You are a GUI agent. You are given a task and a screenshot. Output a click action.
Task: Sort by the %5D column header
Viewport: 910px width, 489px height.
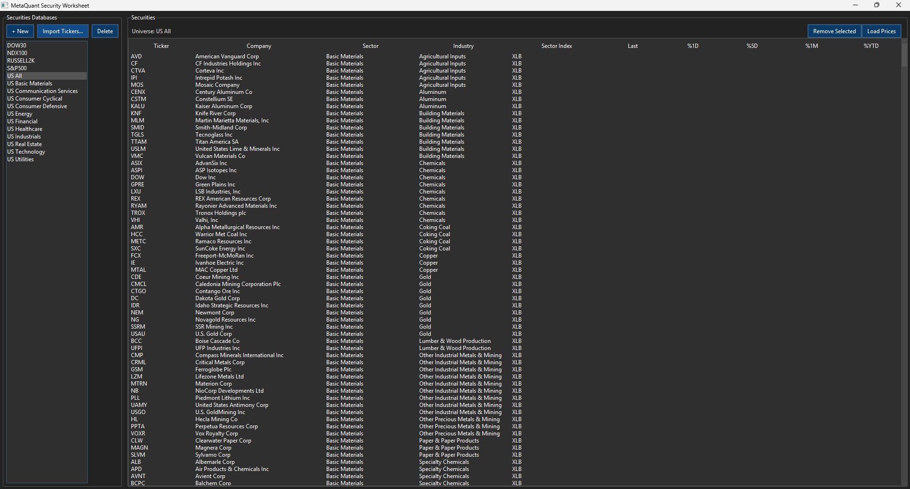[752, 46]
